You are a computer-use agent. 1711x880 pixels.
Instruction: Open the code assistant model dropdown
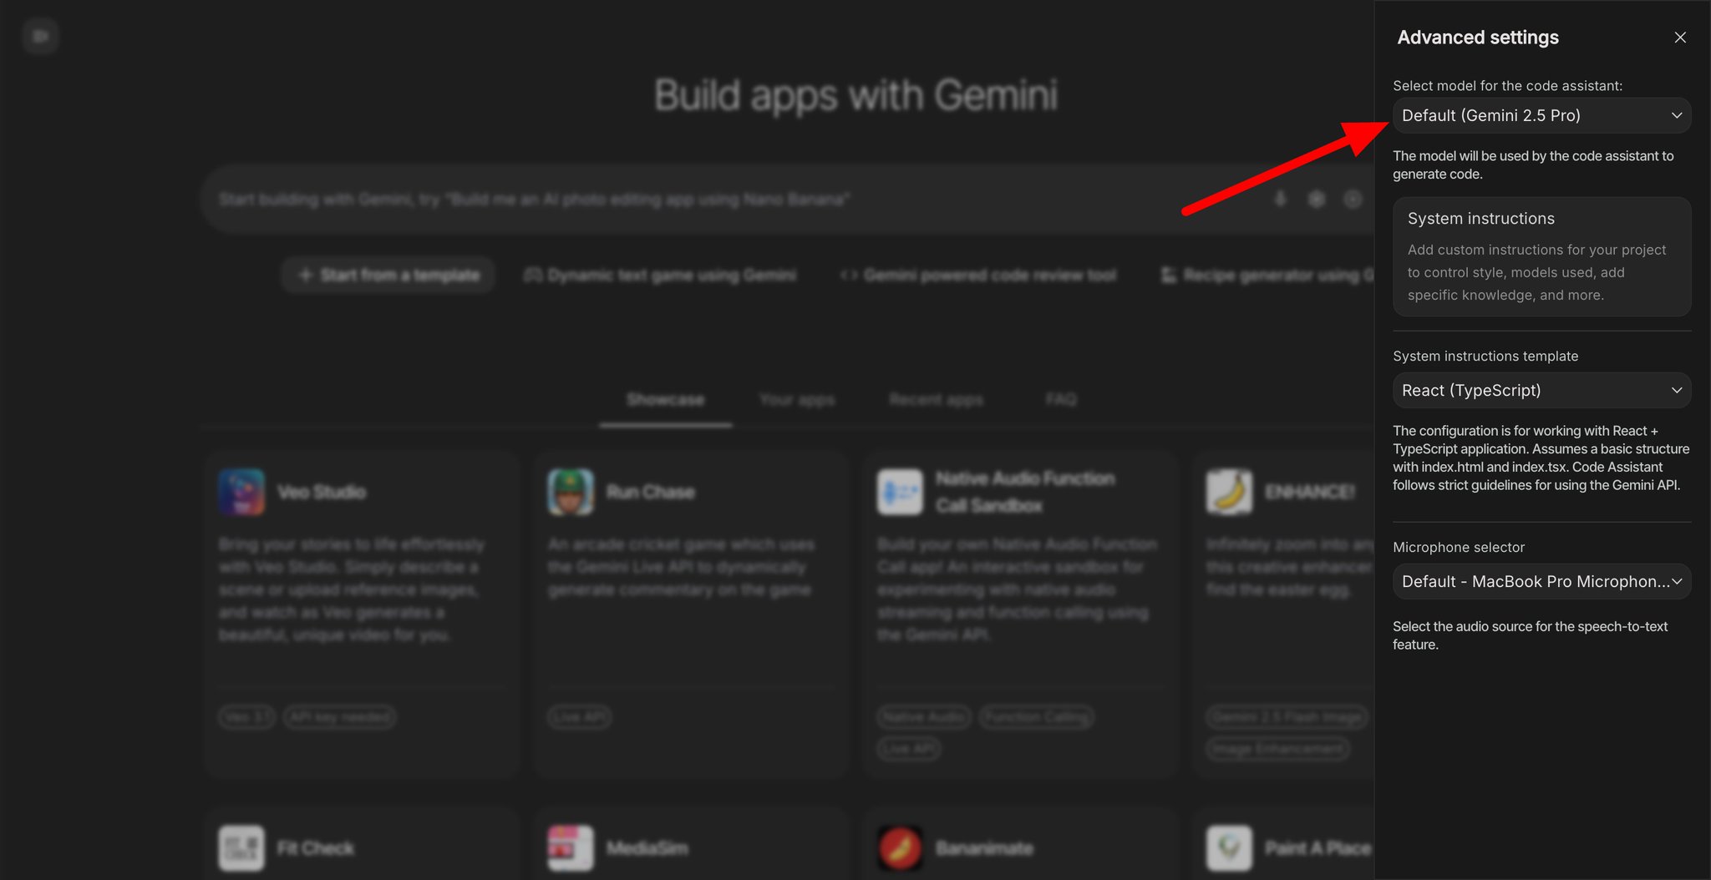click(x=1541, y=115)
